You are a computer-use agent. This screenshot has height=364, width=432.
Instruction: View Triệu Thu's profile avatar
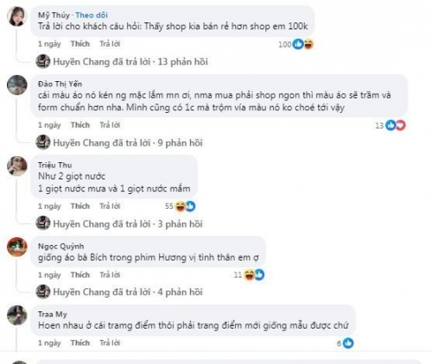17,166
